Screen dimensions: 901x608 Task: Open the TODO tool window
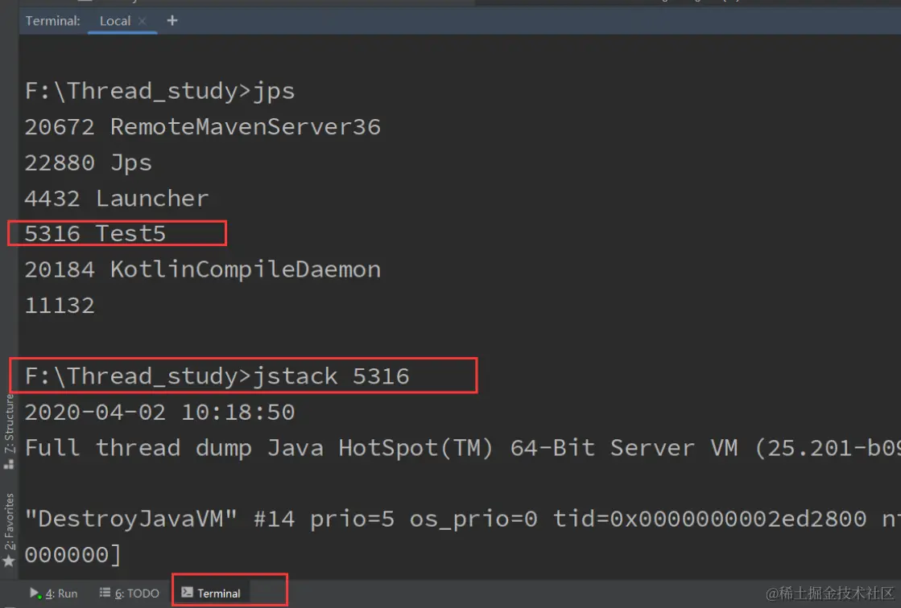(130, 593)
